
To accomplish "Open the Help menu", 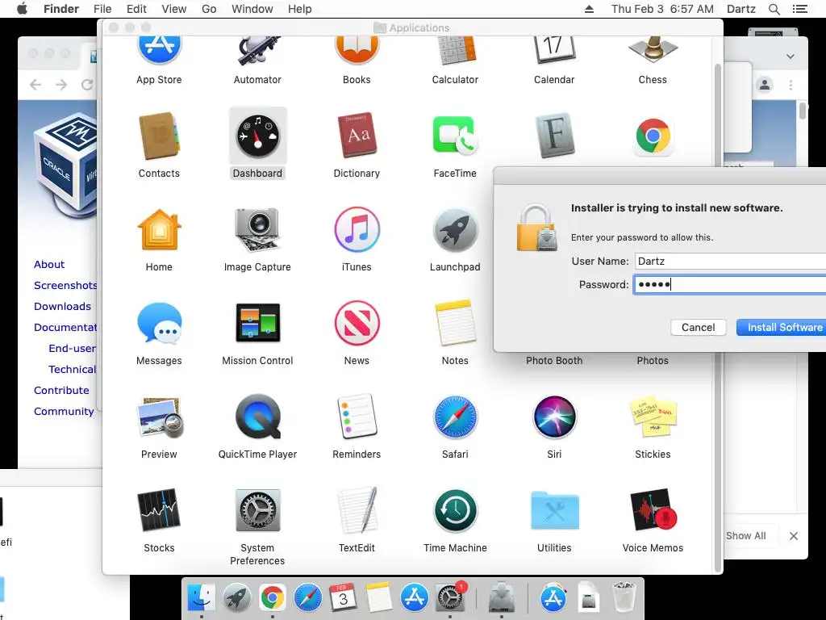I will [300, 9].
